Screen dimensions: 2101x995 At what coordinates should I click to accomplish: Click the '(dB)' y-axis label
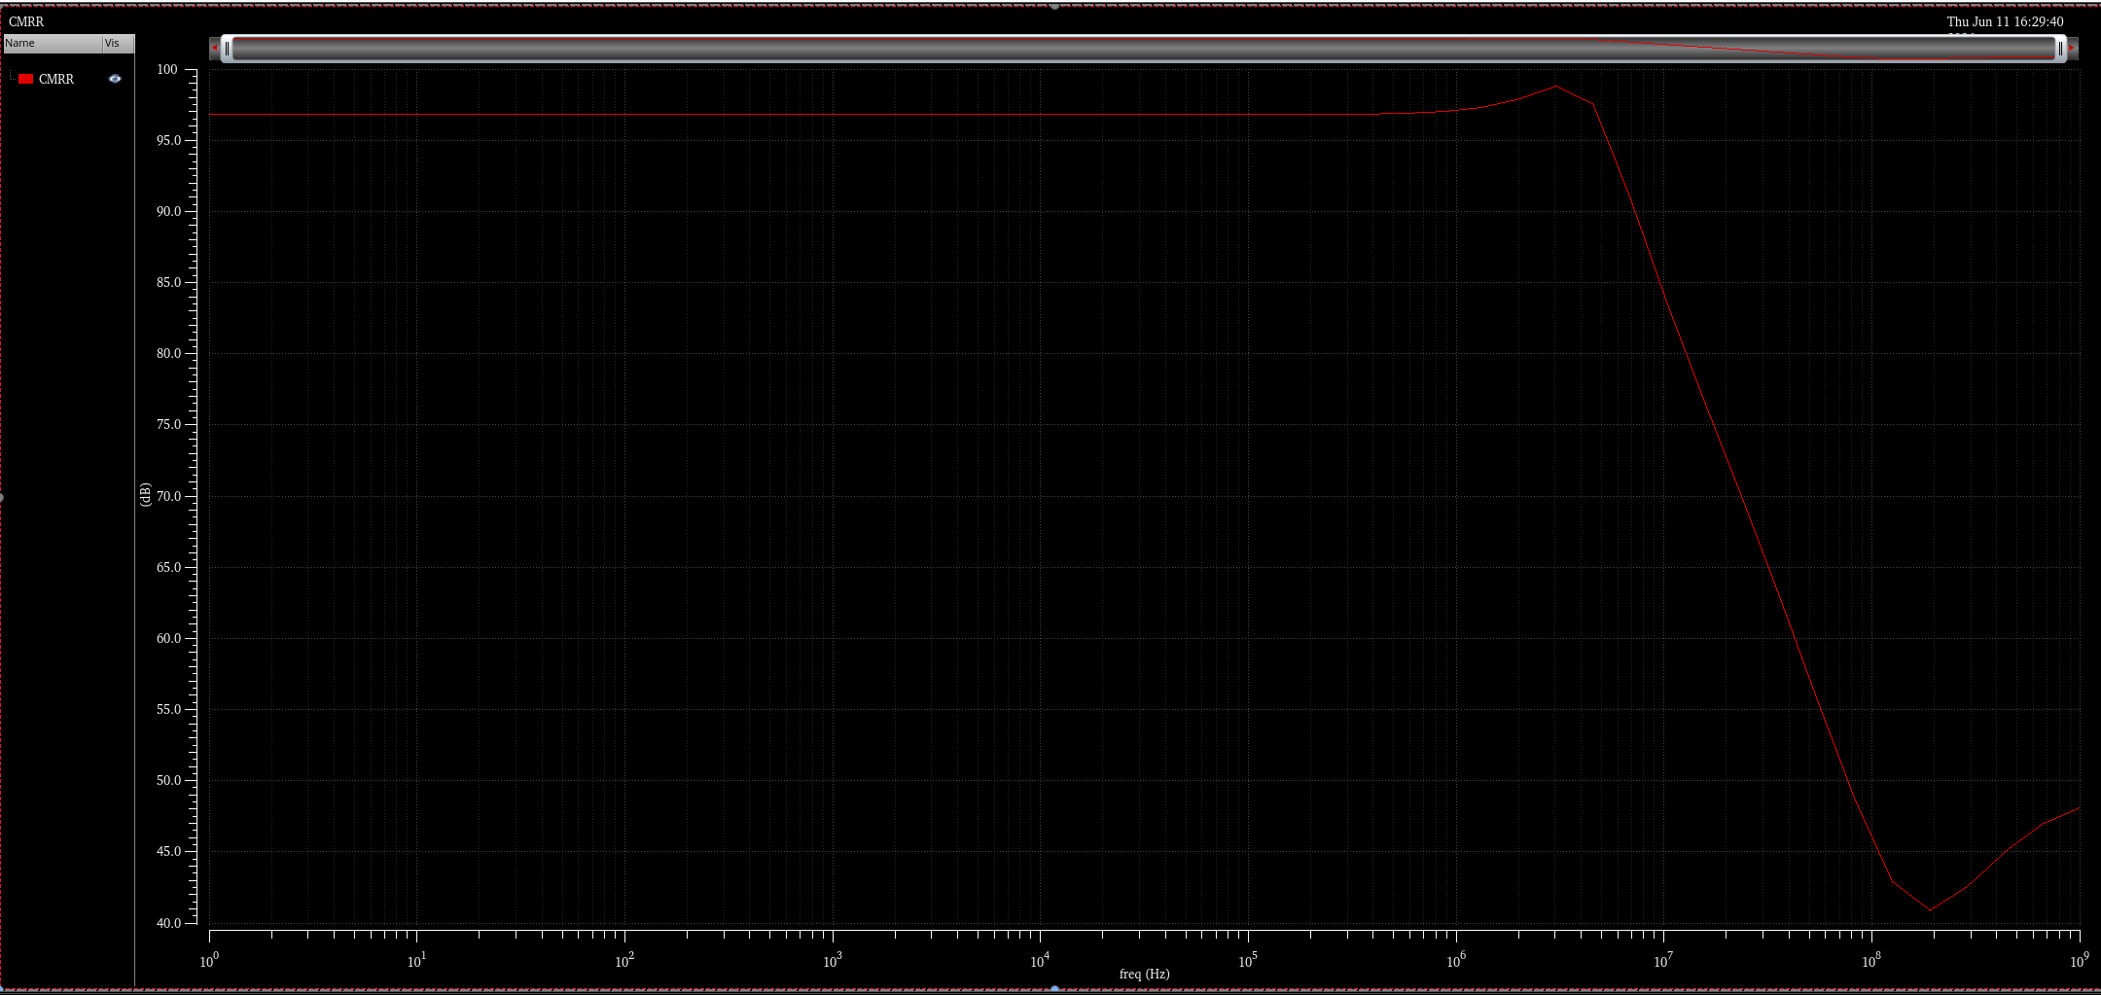pyautogui.click(x=146, y=495)
